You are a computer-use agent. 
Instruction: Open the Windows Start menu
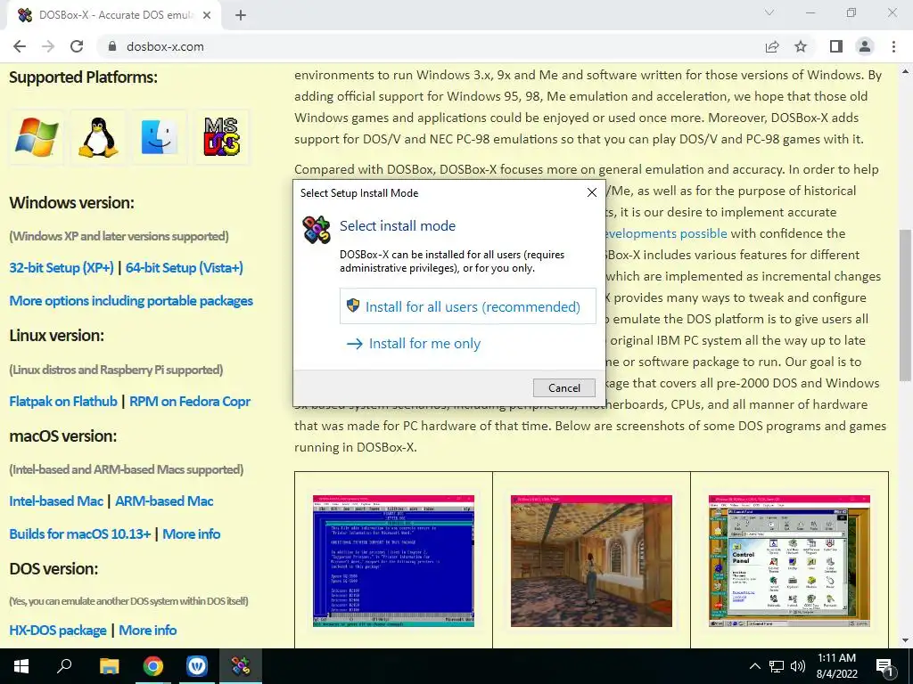(x=21, y=666)
